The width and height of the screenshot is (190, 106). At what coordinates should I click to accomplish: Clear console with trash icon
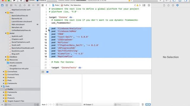[143, 105]
